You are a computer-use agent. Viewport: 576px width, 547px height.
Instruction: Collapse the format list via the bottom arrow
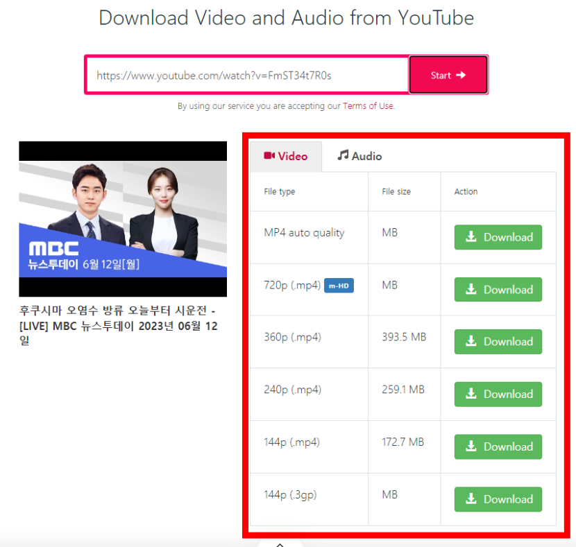280,544
